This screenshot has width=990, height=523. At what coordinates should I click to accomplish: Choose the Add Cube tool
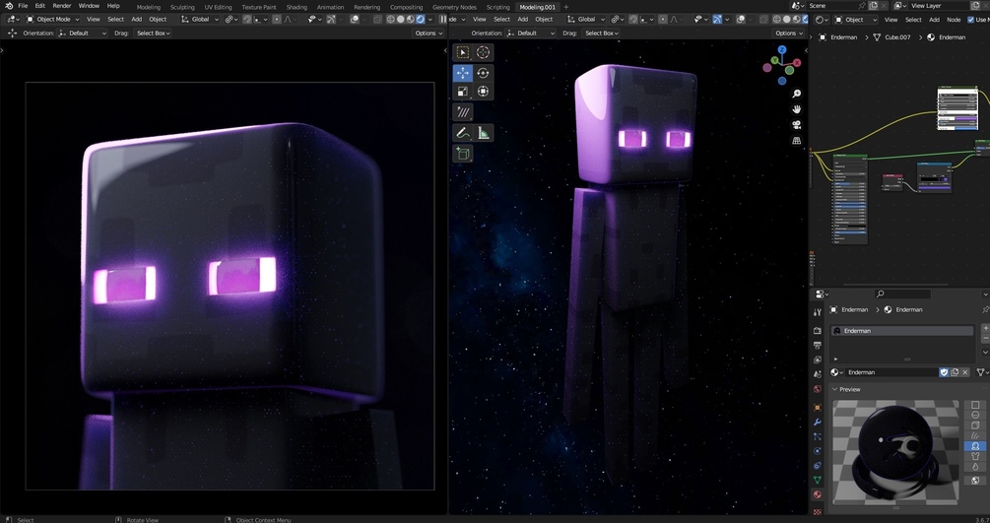coord(463,153)
